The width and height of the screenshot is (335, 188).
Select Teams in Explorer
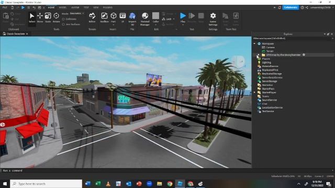[x=265, y=96]
